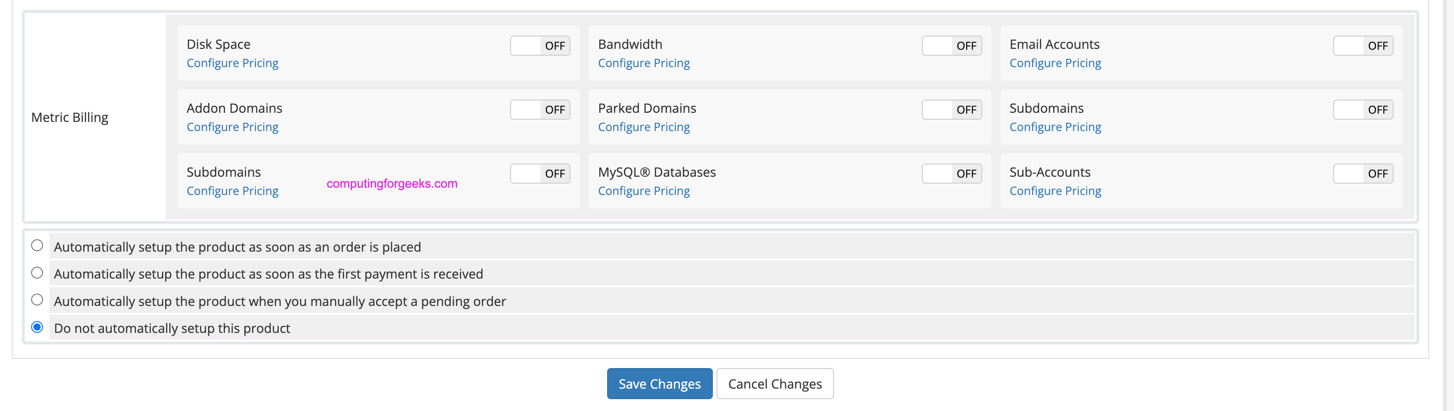Click Configure Pricing for Email Accounts

(x=1055, y=63)
